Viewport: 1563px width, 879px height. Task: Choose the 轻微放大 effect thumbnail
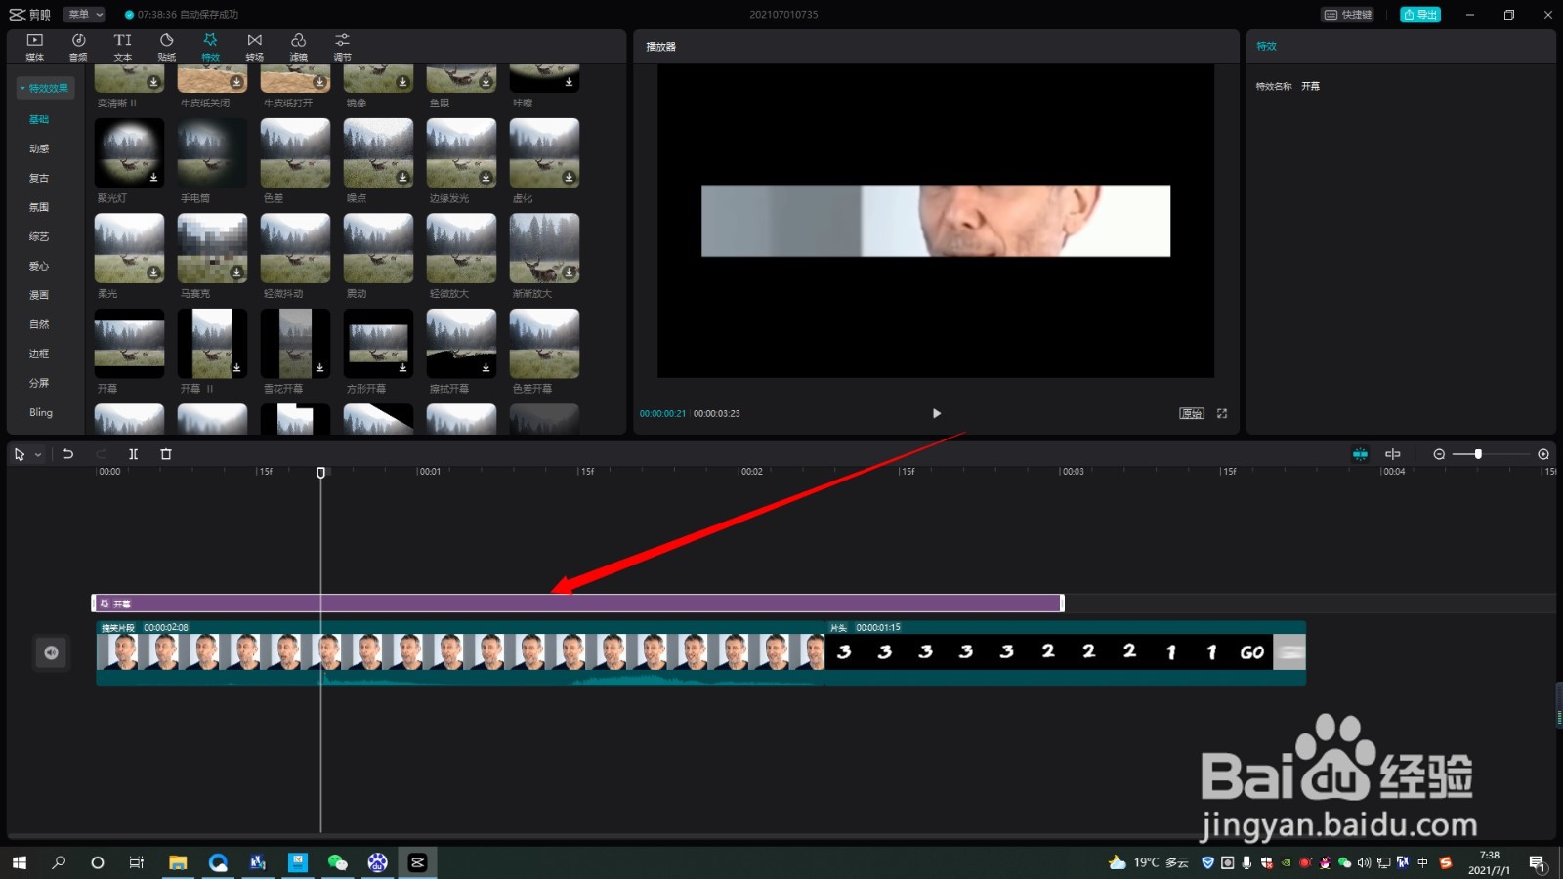(461, 248)
